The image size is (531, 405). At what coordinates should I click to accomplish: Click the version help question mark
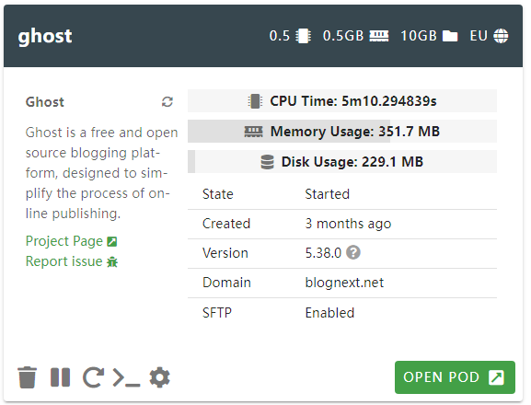[x=353, y=252]
